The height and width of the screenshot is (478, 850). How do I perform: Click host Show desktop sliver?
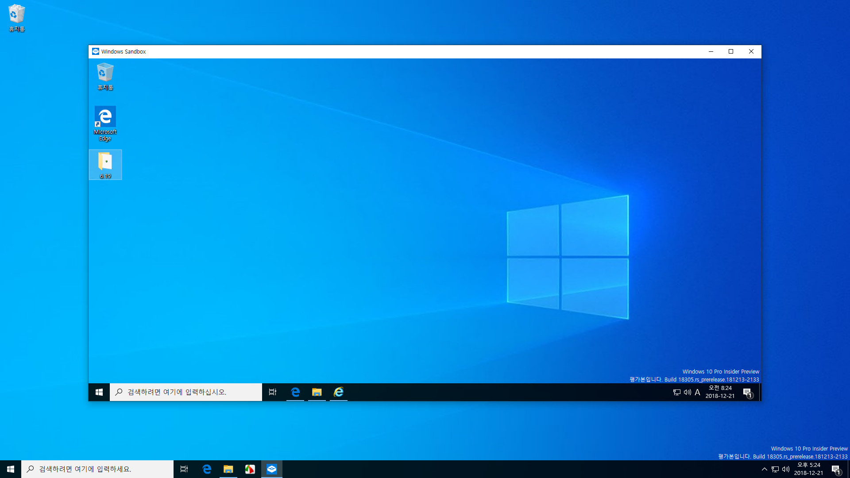click(849, 469)
